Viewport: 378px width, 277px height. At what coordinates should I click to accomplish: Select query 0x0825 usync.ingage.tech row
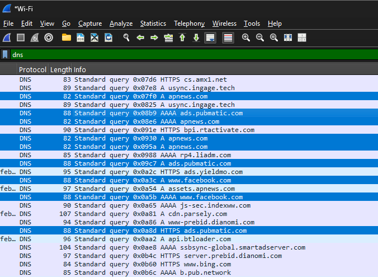point(189,105)
